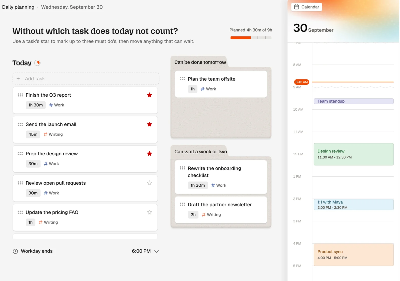This screenshot has height=281, width=400.
Task: Open the 45m duration of Send the launch email
Action: (33, 134)
